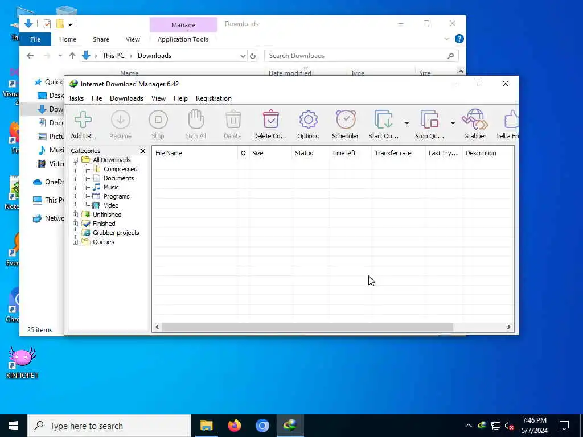The width and height of the screenshot is (583, 437).
Task: Open File Explorer from taskbar
Action: pos(206,426)
